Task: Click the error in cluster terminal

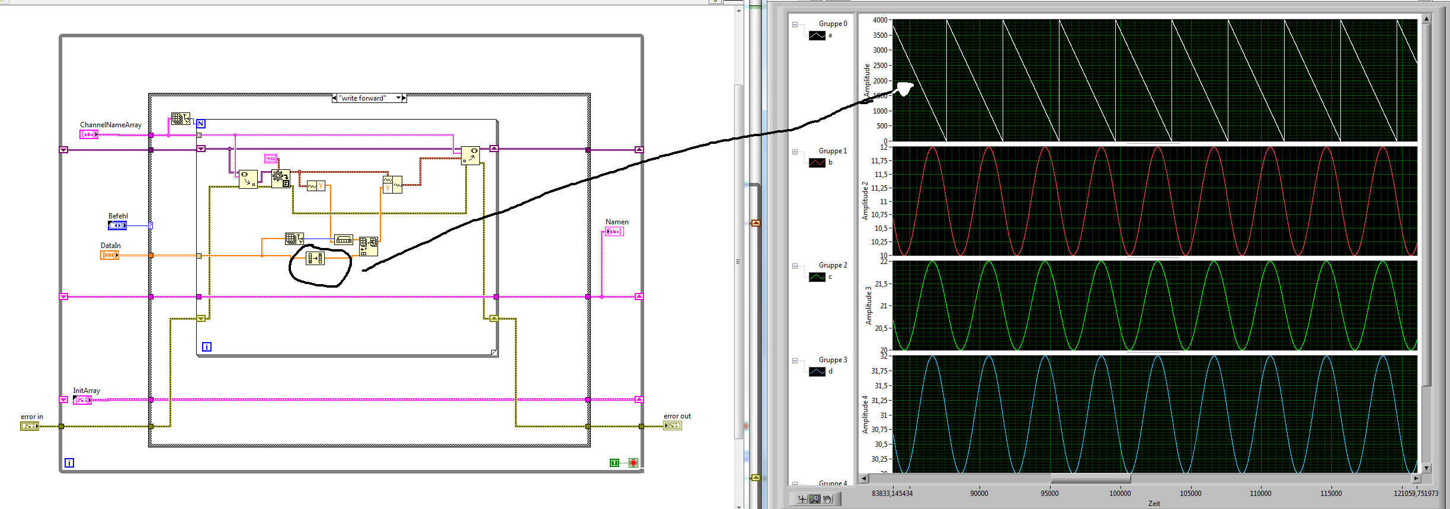Action: (30, 426)
